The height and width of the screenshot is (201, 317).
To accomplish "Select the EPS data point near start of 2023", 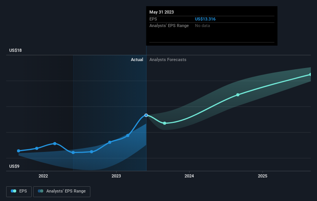I will point(110,142).
